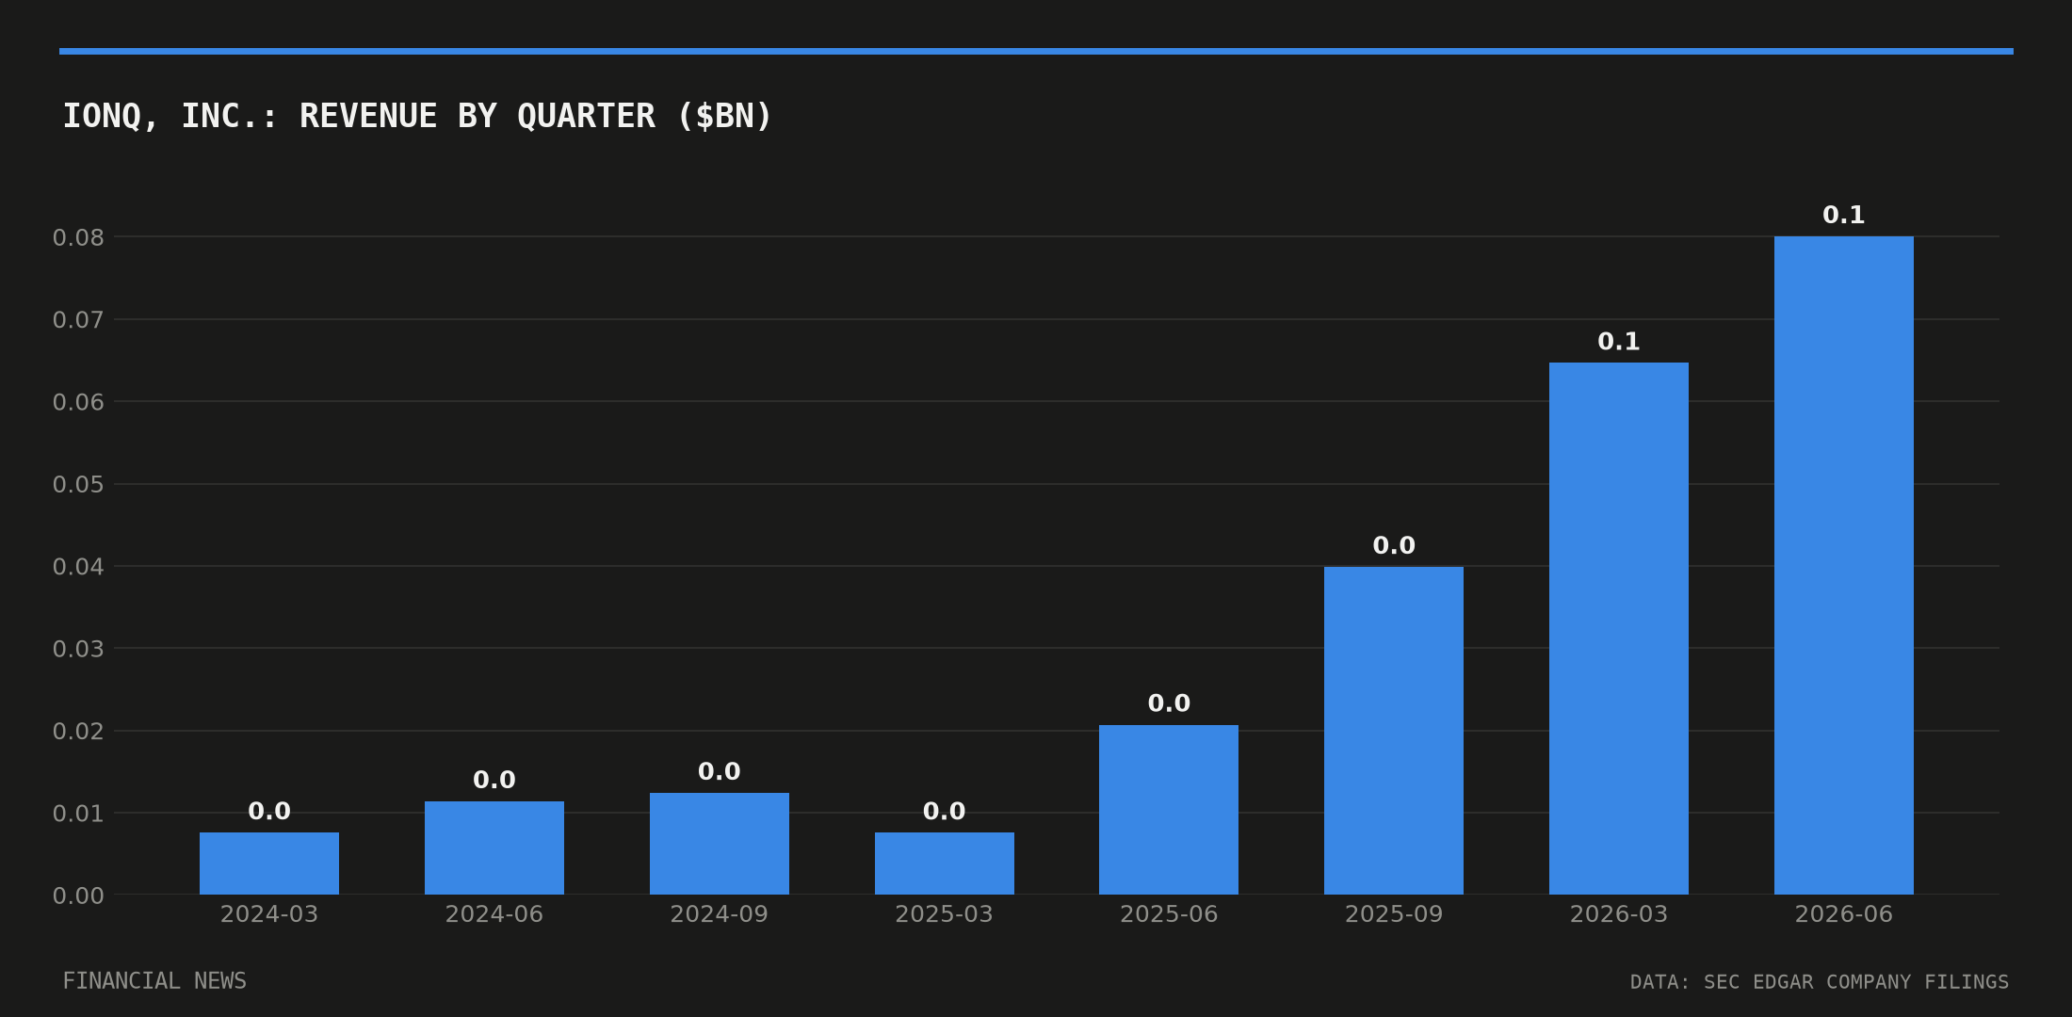The image size is (2072, 1017).
Task: Click the 'FINANCIAL NEWS' footer text
Action: tap(154, 981)
